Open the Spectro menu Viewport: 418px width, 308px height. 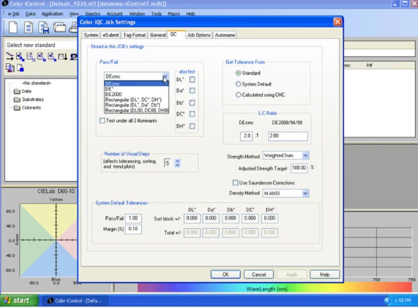(x=93, y=13)
